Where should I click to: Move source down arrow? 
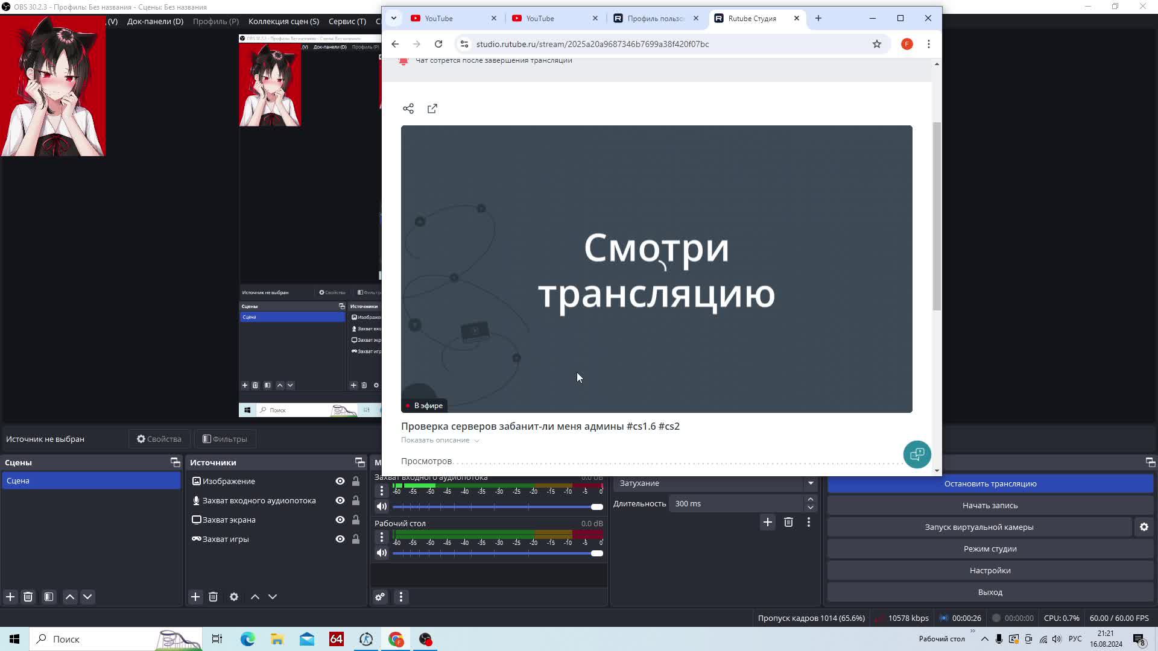tap(273, 597)
